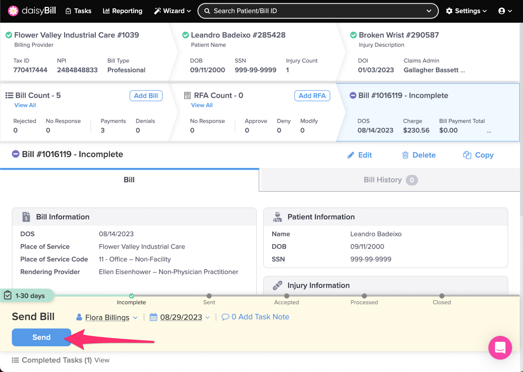Click the 1-30 days clipboard icon
523x372 pixels.
[8, 296]
